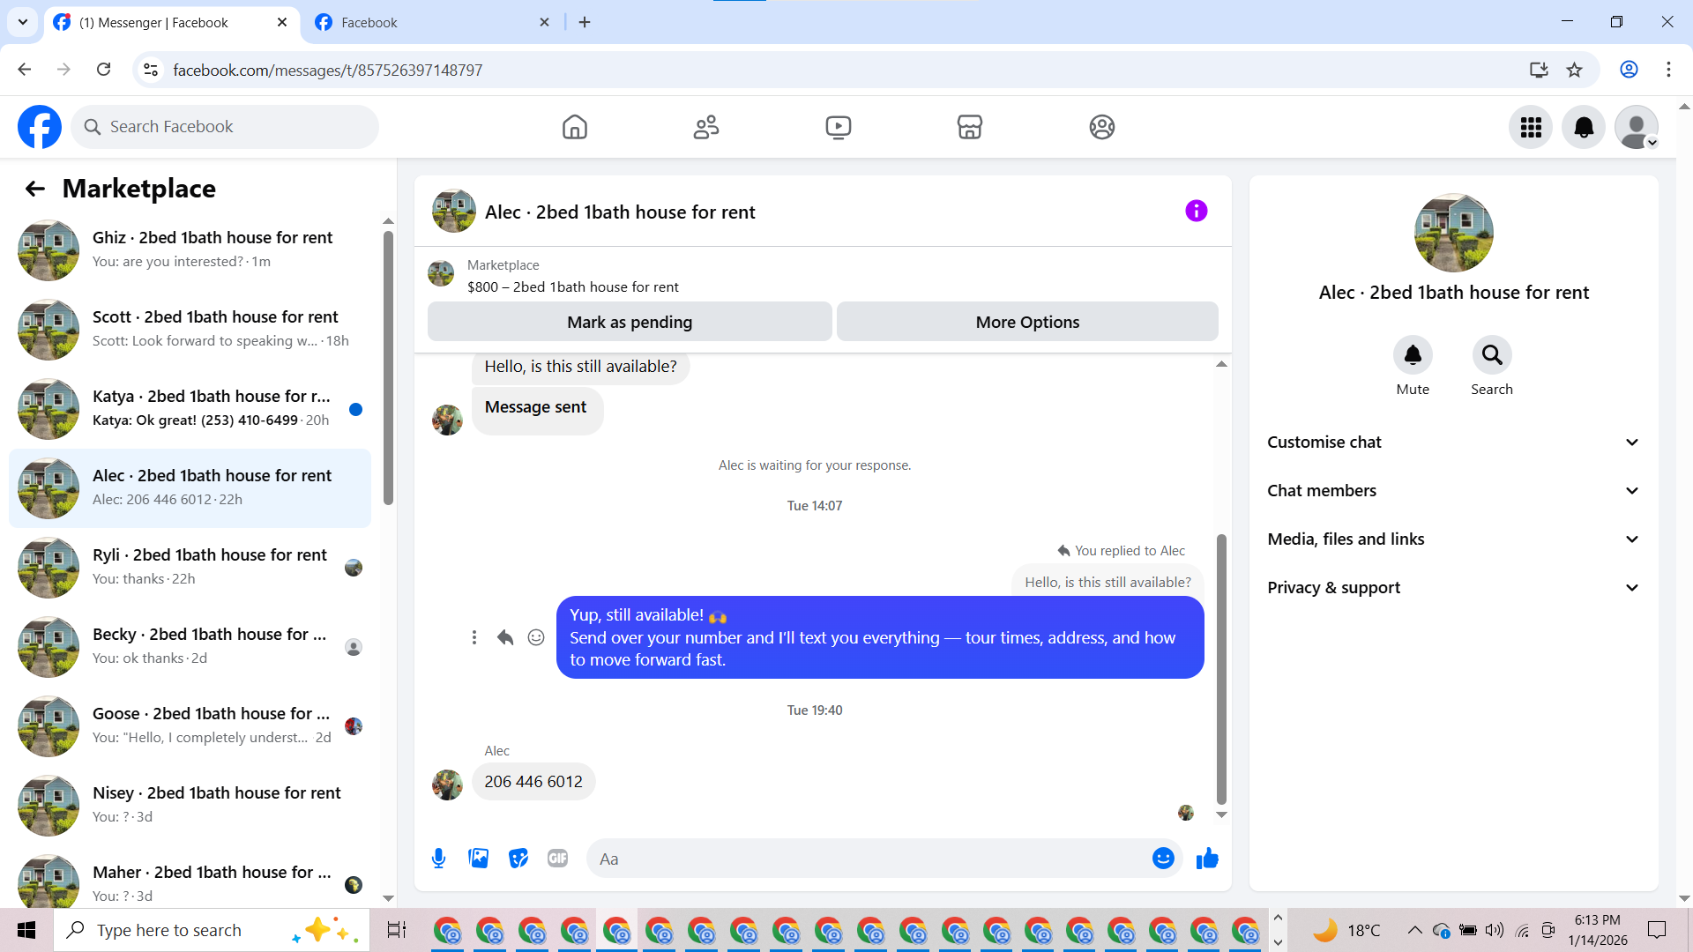The height and width of the screenshot is (952, 1693).
Task: Click the chat message scrollbar
Action: point(1221,670)
